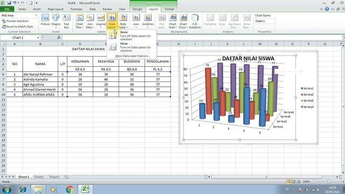Select Series1 legend entry

pos(307,88)
